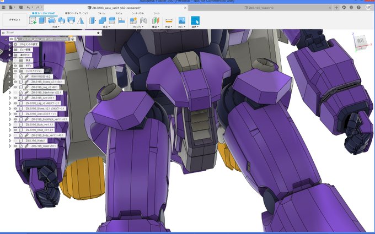Open the アセンブリ dropdown menu
The height and width of the screenshot is (234, 375).
click(138, 27)
